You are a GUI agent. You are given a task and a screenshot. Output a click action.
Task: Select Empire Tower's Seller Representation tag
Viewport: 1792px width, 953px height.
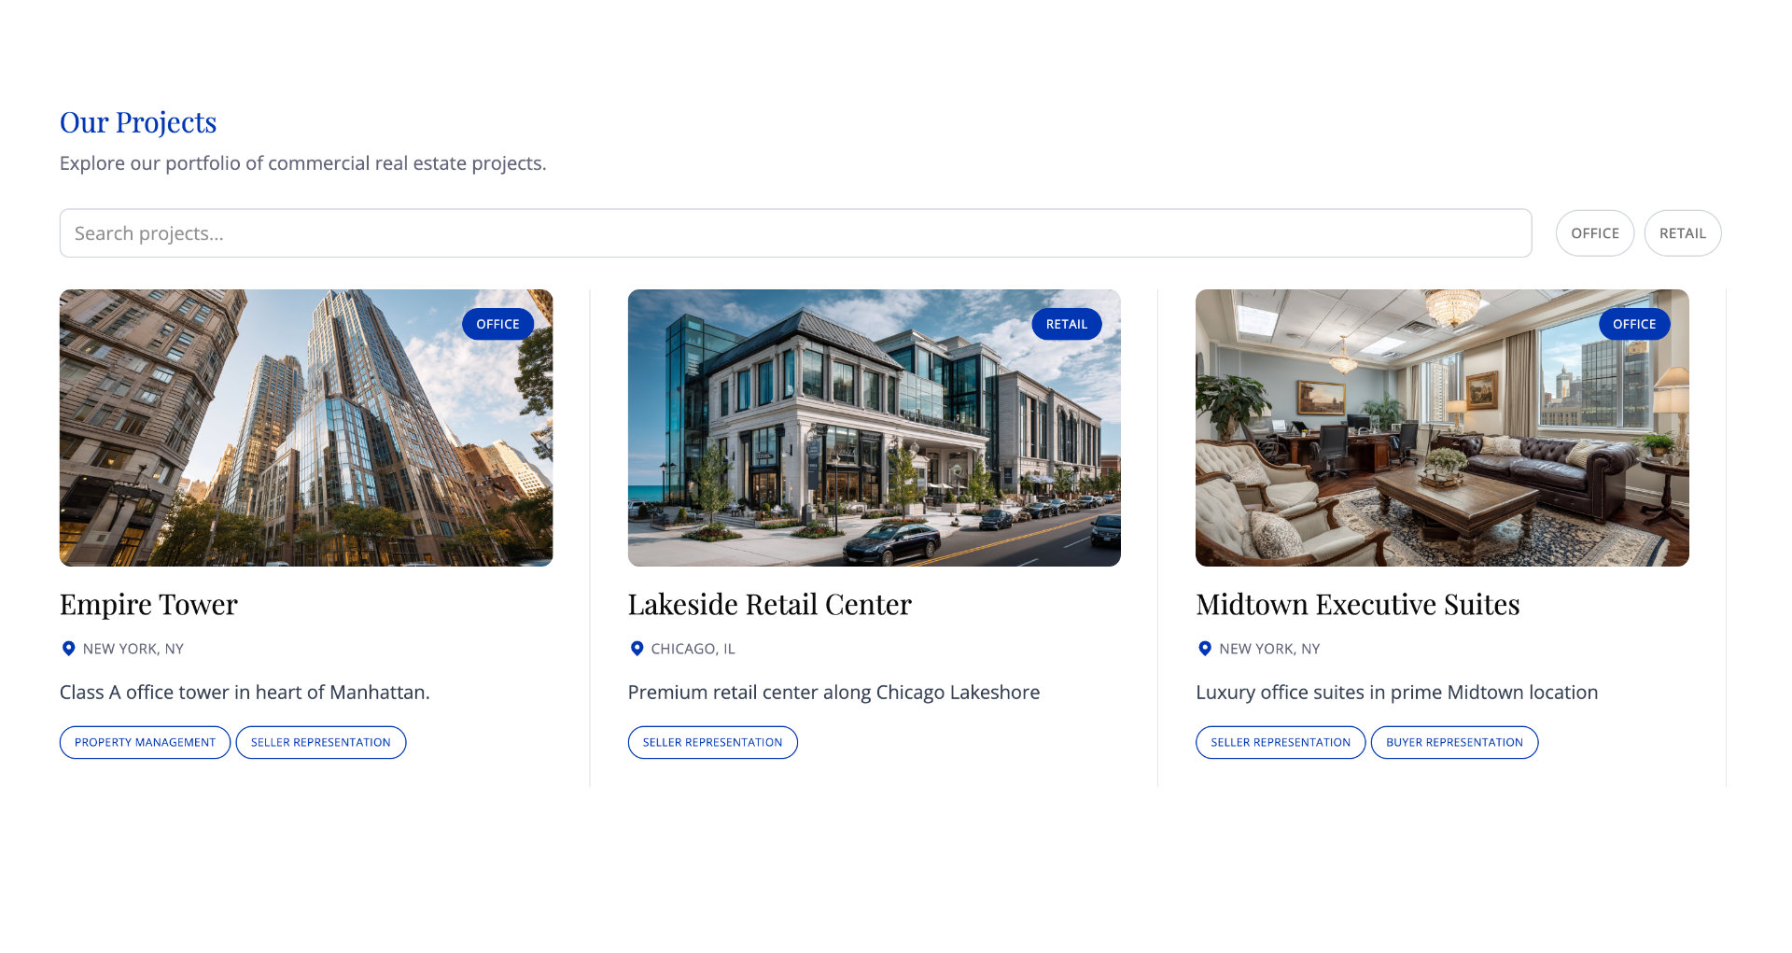click(320, 743)
